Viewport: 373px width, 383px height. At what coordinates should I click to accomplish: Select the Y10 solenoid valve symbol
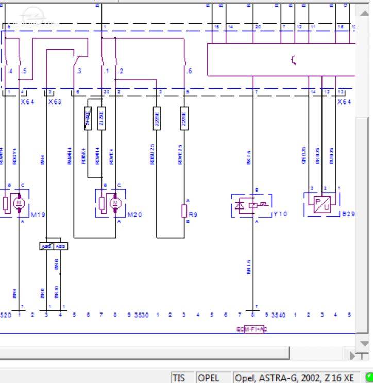[x=251, y=206]
